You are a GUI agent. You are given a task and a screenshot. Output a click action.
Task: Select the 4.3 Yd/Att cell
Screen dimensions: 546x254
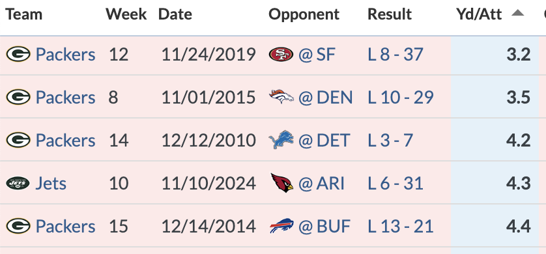point(495,183)
